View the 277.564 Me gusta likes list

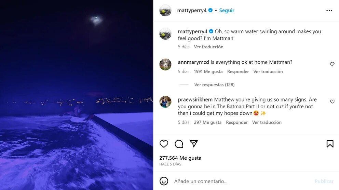(180, 158)
